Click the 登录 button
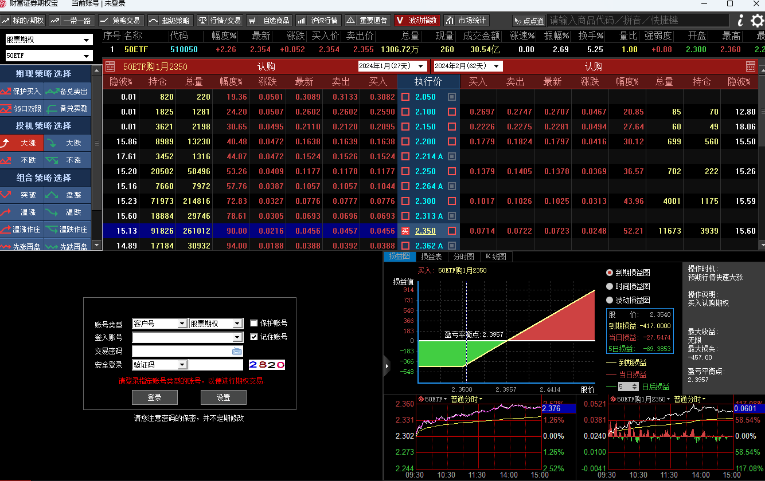This screenshot has width=765, height=481. tap(154, 397)
